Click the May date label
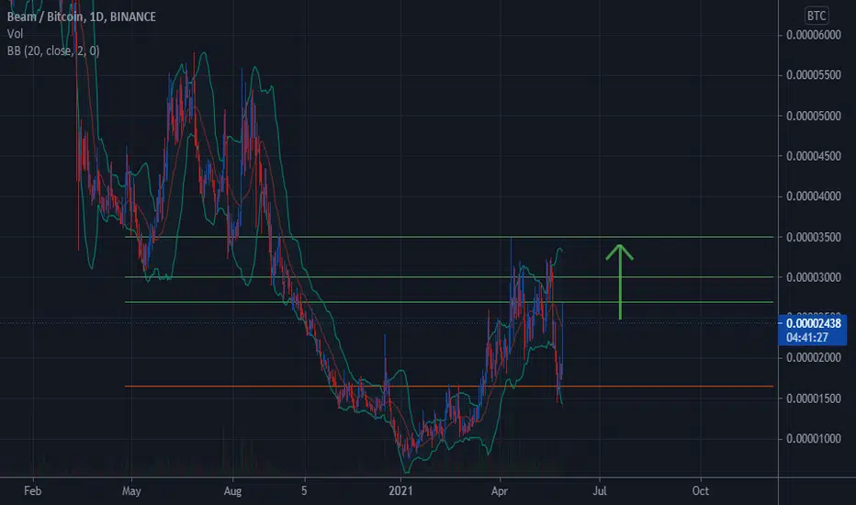 pyautogui.click(x=131, y=491)
